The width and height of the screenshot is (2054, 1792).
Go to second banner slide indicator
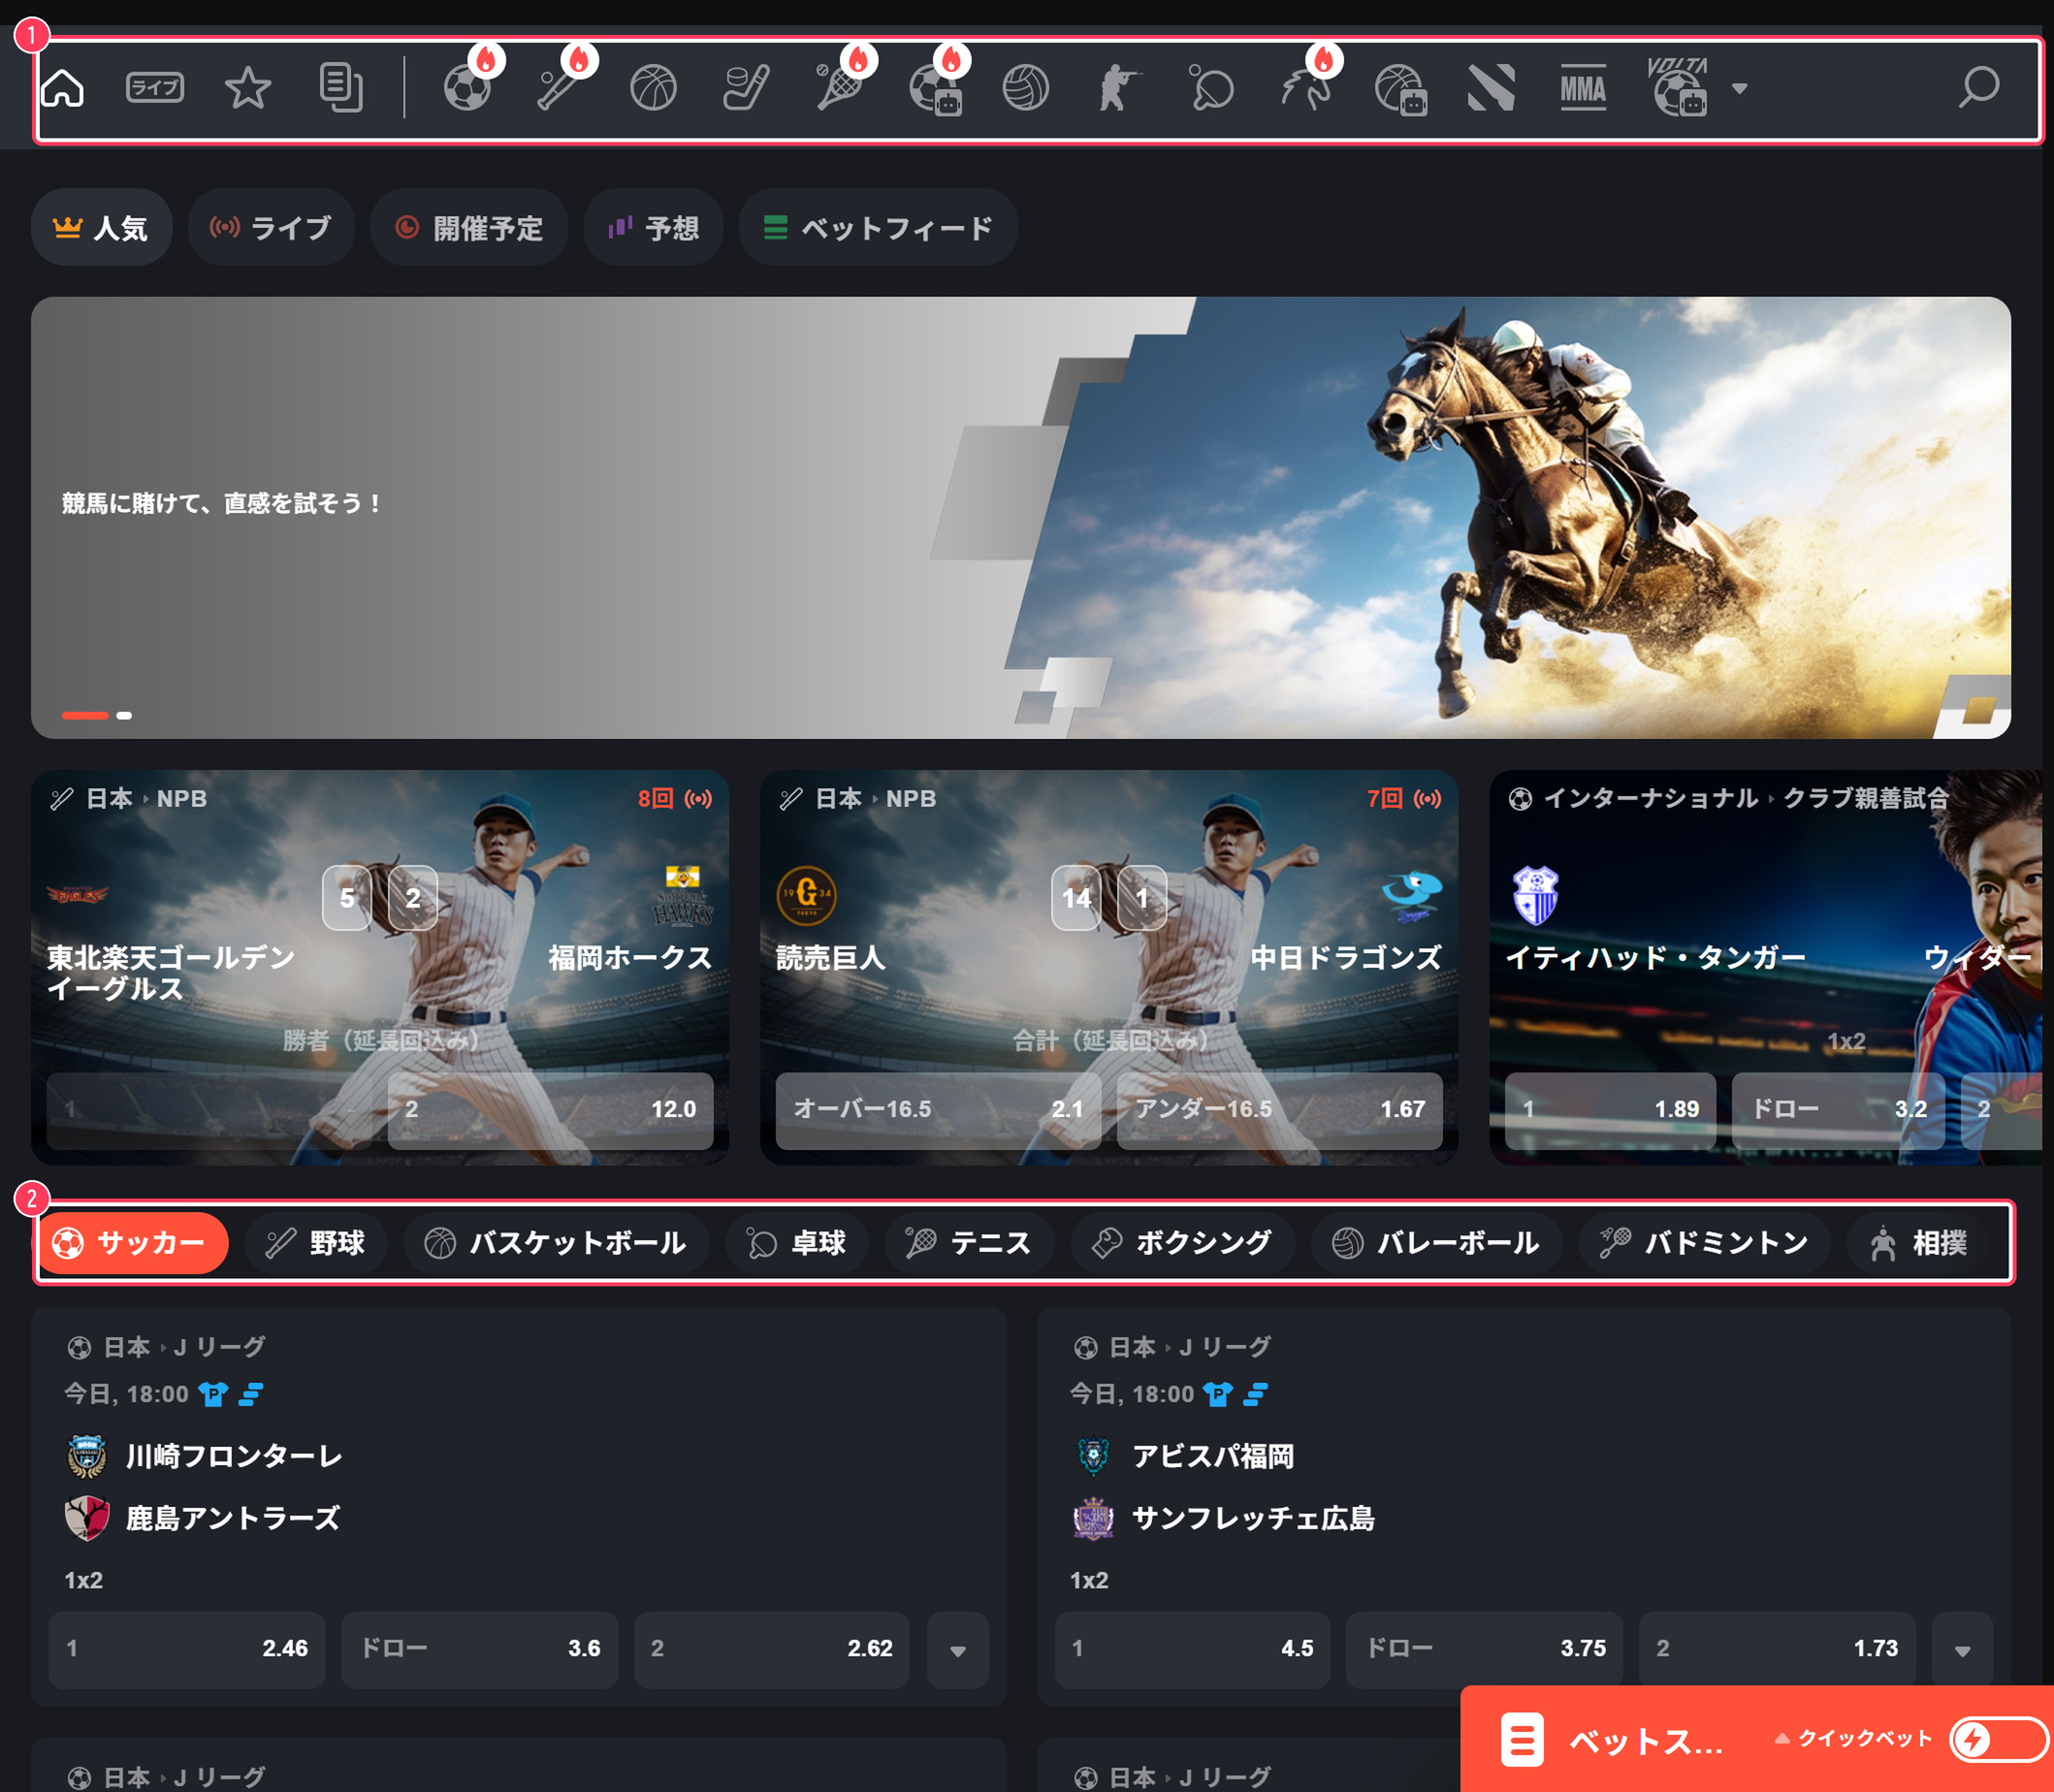pos(124,715)
